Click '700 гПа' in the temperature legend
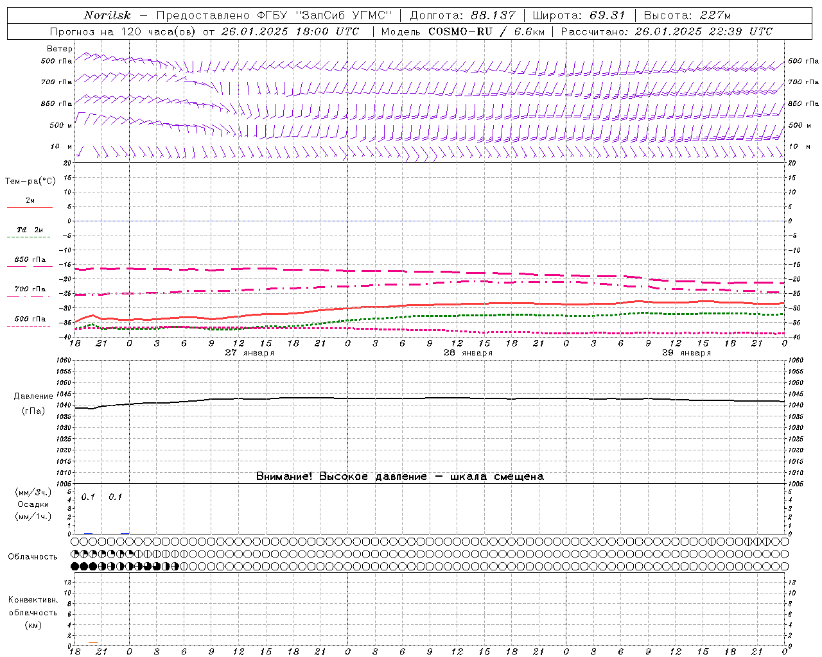 point(30,289)
